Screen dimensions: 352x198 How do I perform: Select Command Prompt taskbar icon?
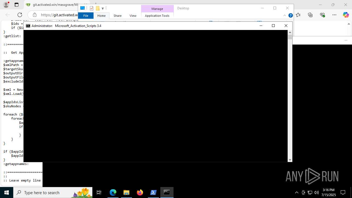point(167,193)
